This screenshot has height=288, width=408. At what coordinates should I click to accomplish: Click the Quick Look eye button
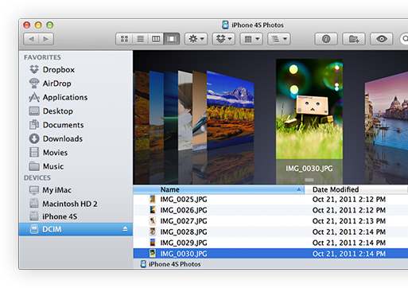point(381,39)
